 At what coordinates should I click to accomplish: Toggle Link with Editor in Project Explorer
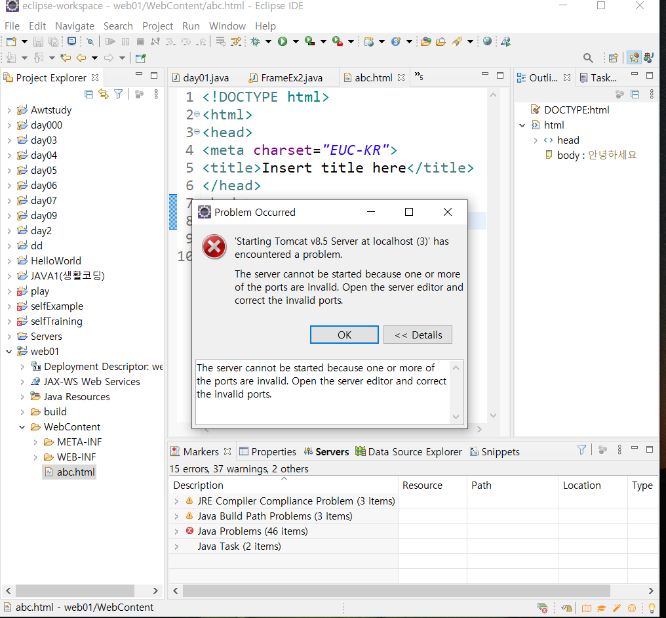pyautogui.click(x=104, y=94)
